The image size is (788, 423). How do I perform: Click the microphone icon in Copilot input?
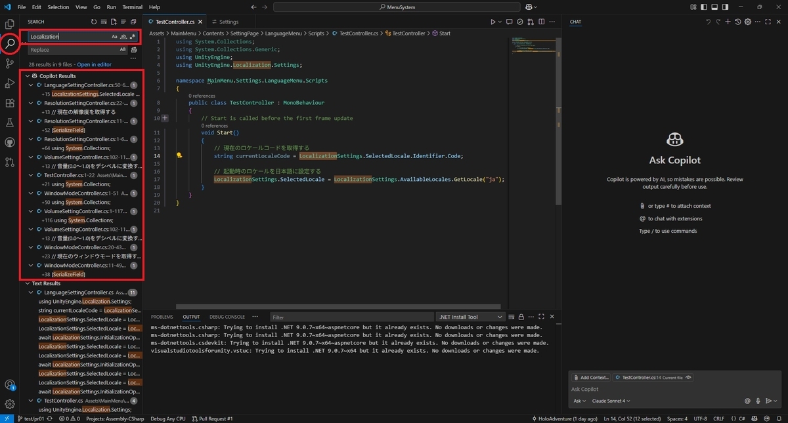coord(758,401)
